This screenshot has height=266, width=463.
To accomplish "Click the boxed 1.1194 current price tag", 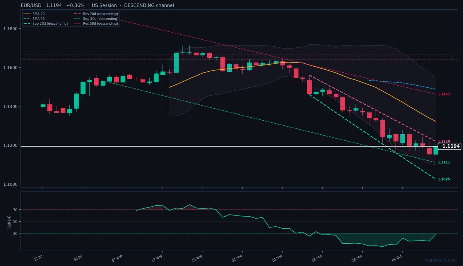I will (450, 146).
